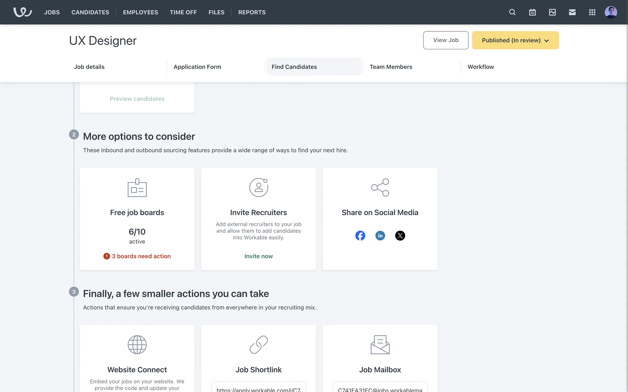This screenshot has width=628, height=392.
Task: Click the View Job button
Action: point(445,40)
